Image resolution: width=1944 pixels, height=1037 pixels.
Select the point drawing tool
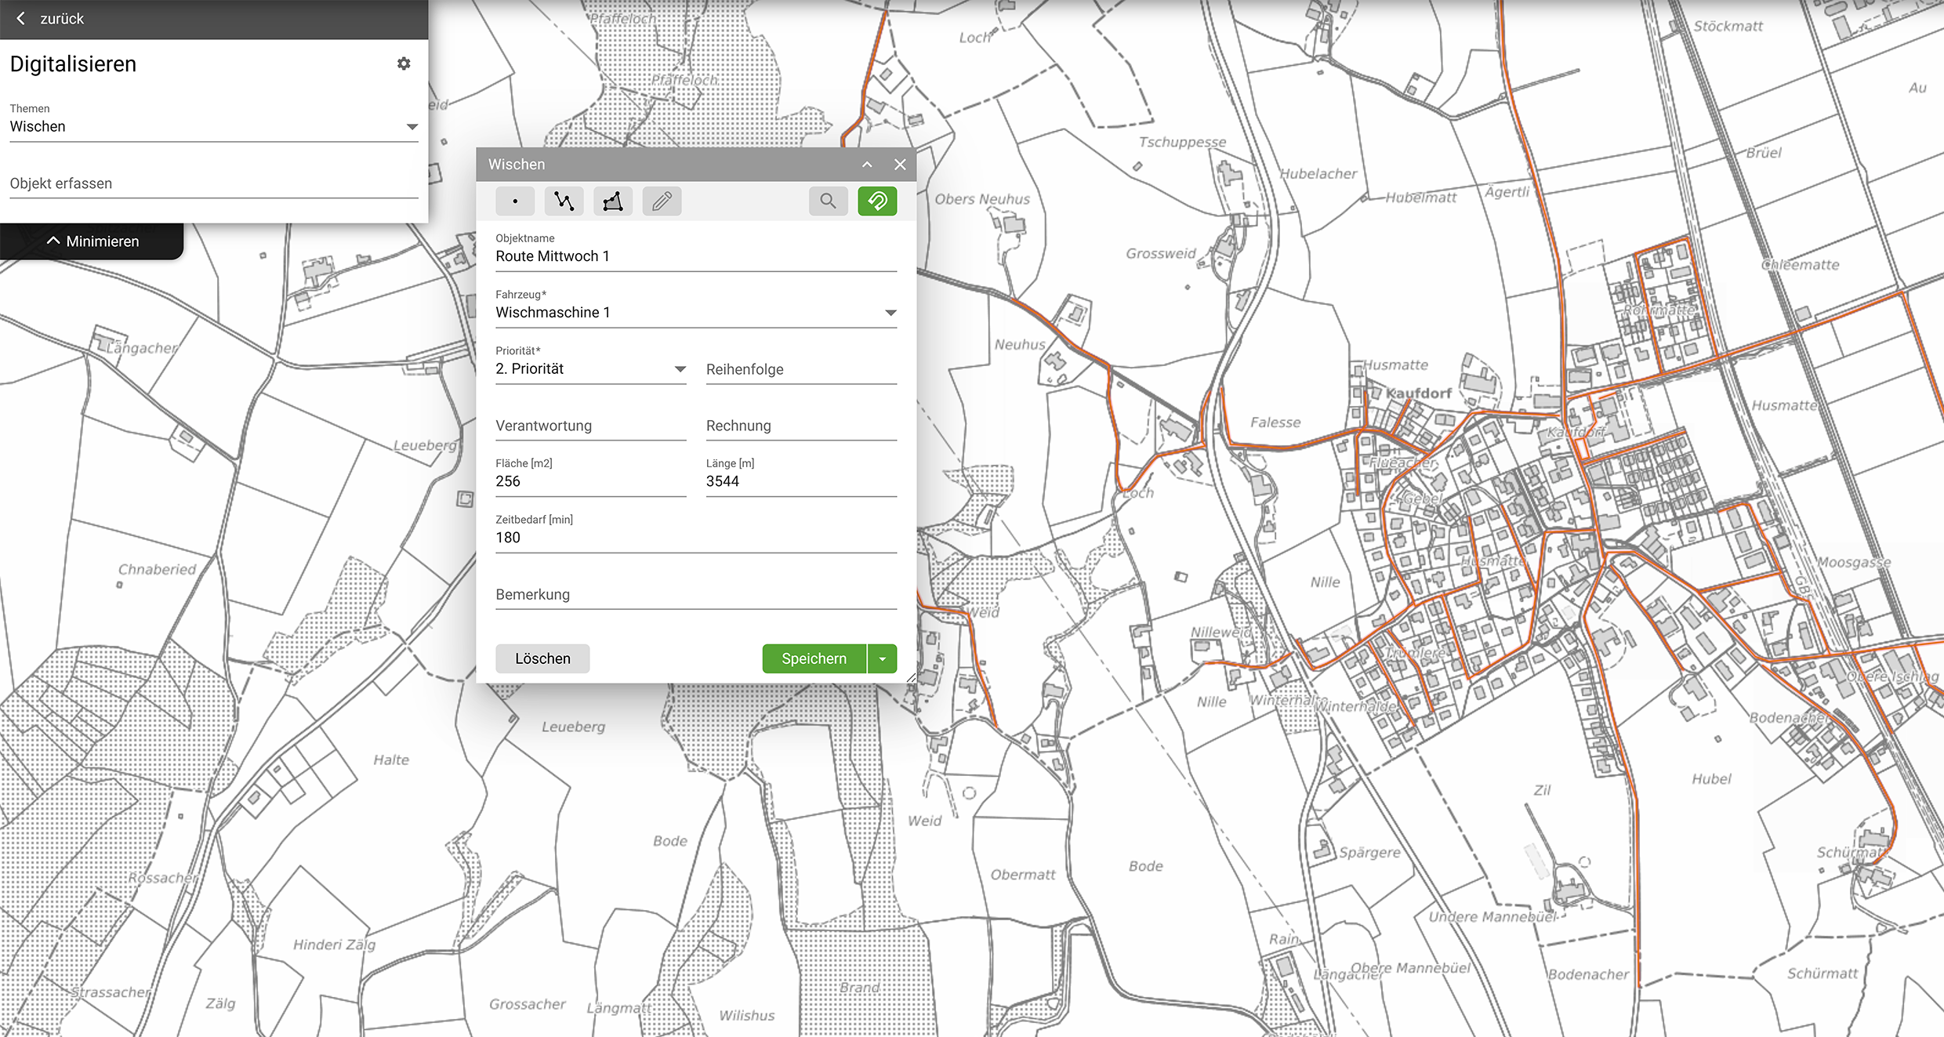[515, 201]
